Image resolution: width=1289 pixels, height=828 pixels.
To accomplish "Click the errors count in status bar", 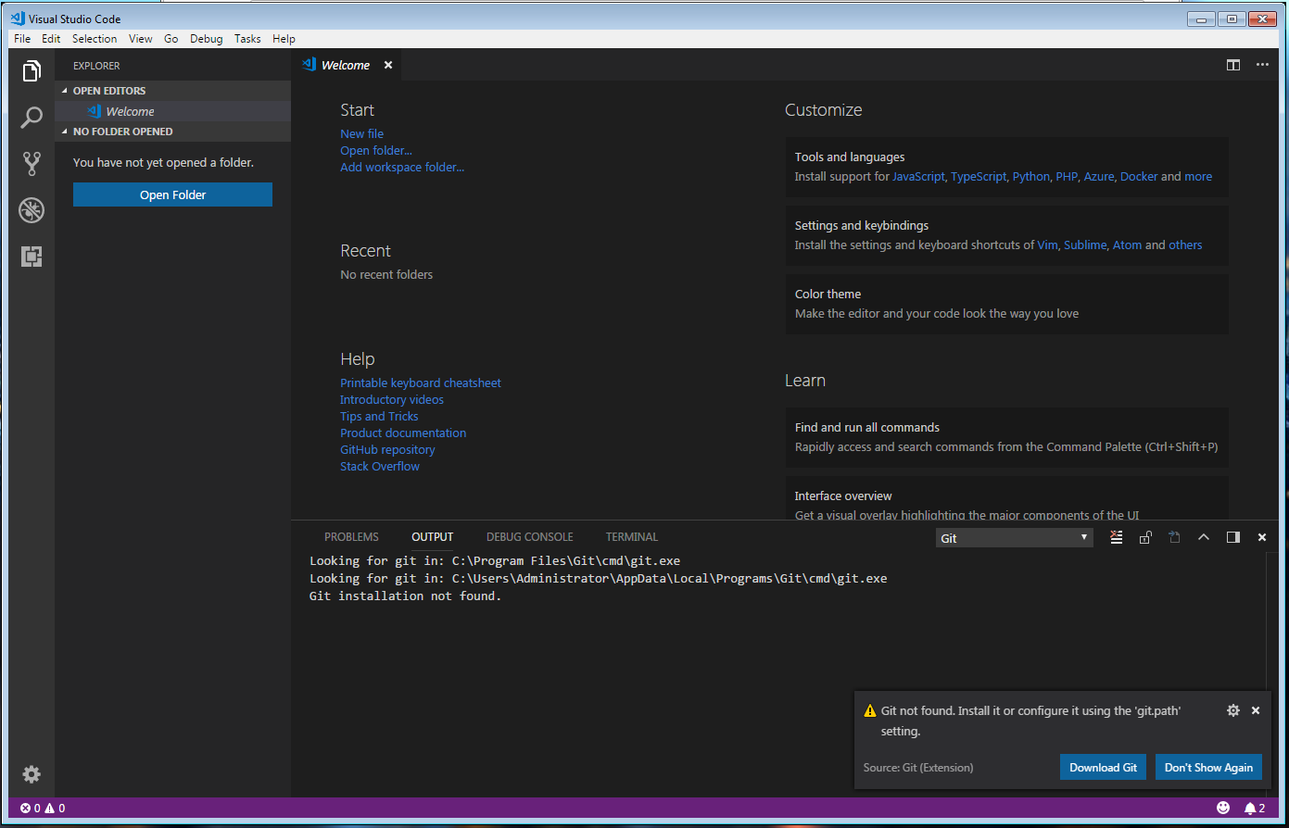I will click(31, 809).
